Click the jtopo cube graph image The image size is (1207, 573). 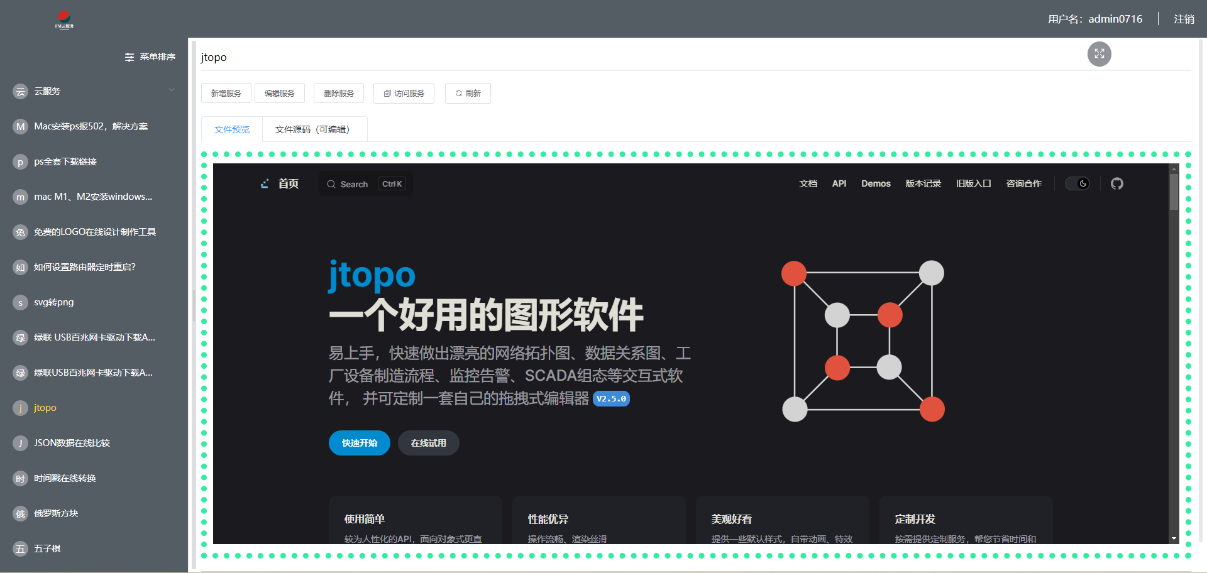pos(863,341)
